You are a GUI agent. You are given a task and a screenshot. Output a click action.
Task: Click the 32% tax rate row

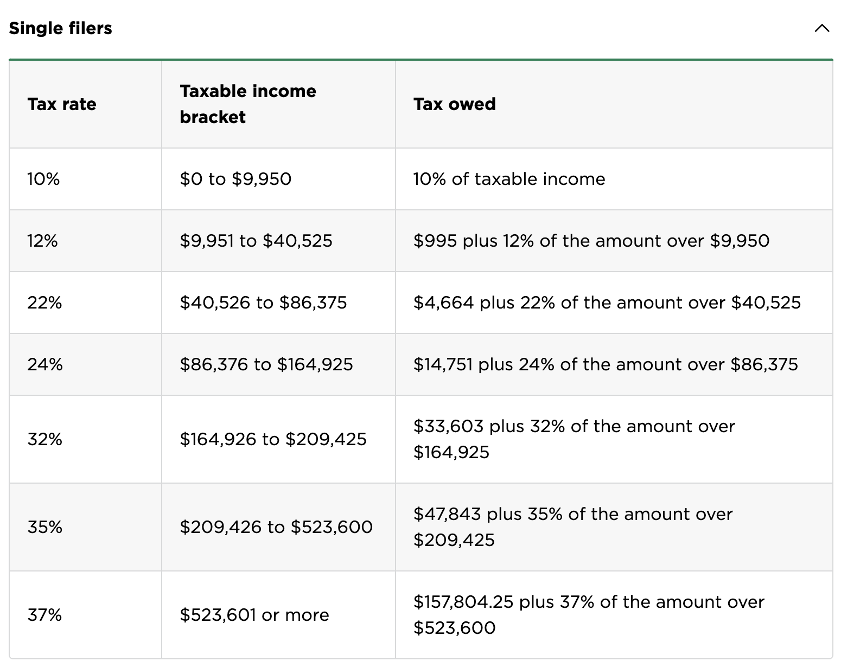point(42,439)
